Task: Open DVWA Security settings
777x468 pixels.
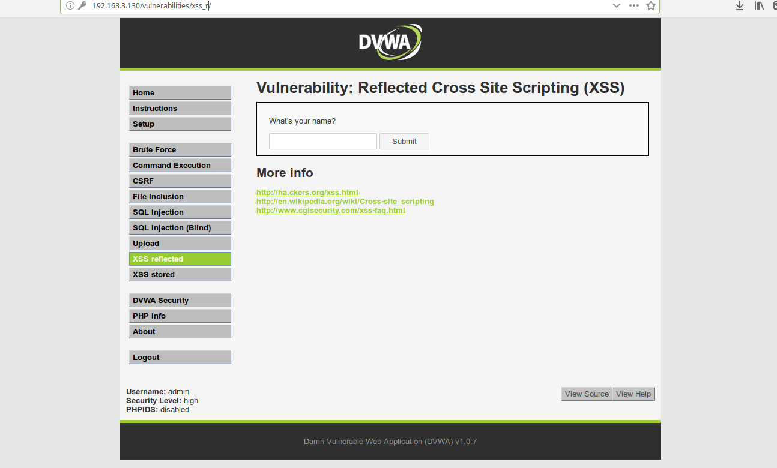Action: point(180,301)
